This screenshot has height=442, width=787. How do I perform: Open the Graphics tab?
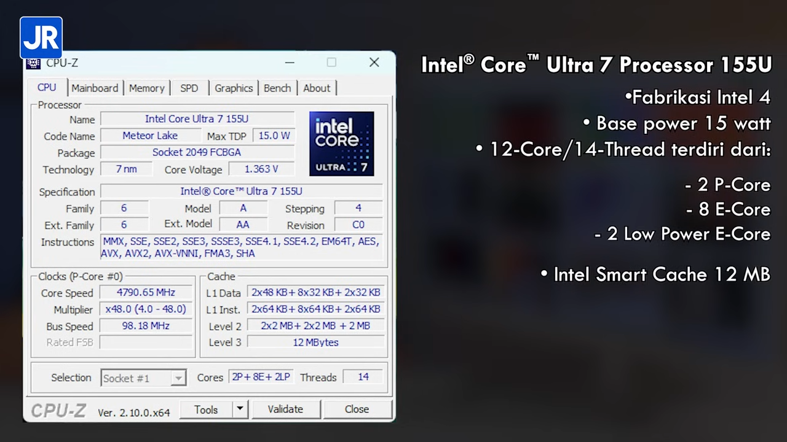tap(234, 88)
